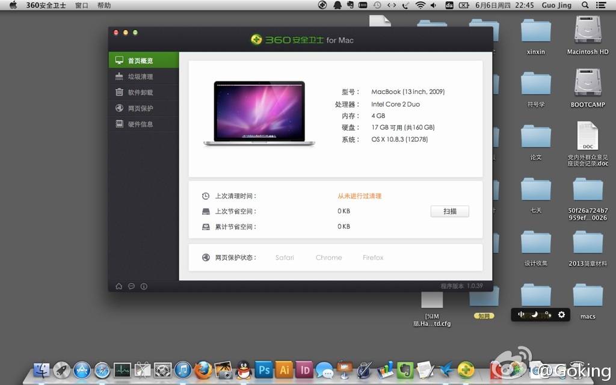Click the Baidu 'du' input menu bar icon
This screenshot has height=385, width=616.
[449, 5]
